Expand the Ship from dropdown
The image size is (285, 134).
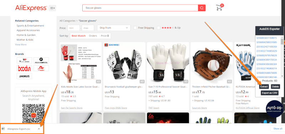tap(114, 28)
